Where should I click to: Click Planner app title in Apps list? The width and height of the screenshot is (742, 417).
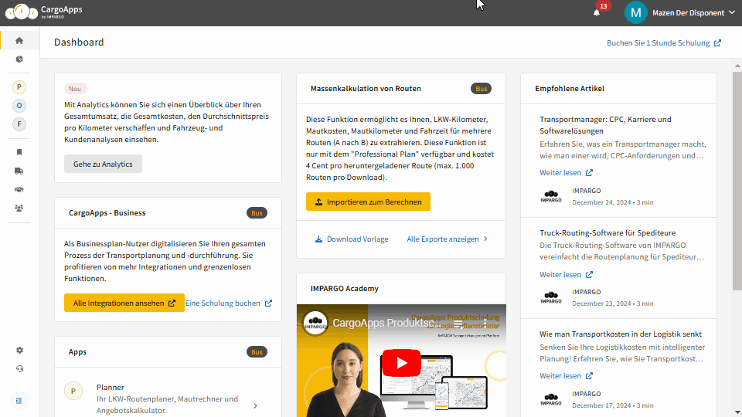click(111, 387)
